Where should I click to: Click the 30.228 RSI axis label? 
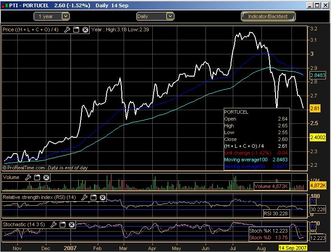coord(318,209)
